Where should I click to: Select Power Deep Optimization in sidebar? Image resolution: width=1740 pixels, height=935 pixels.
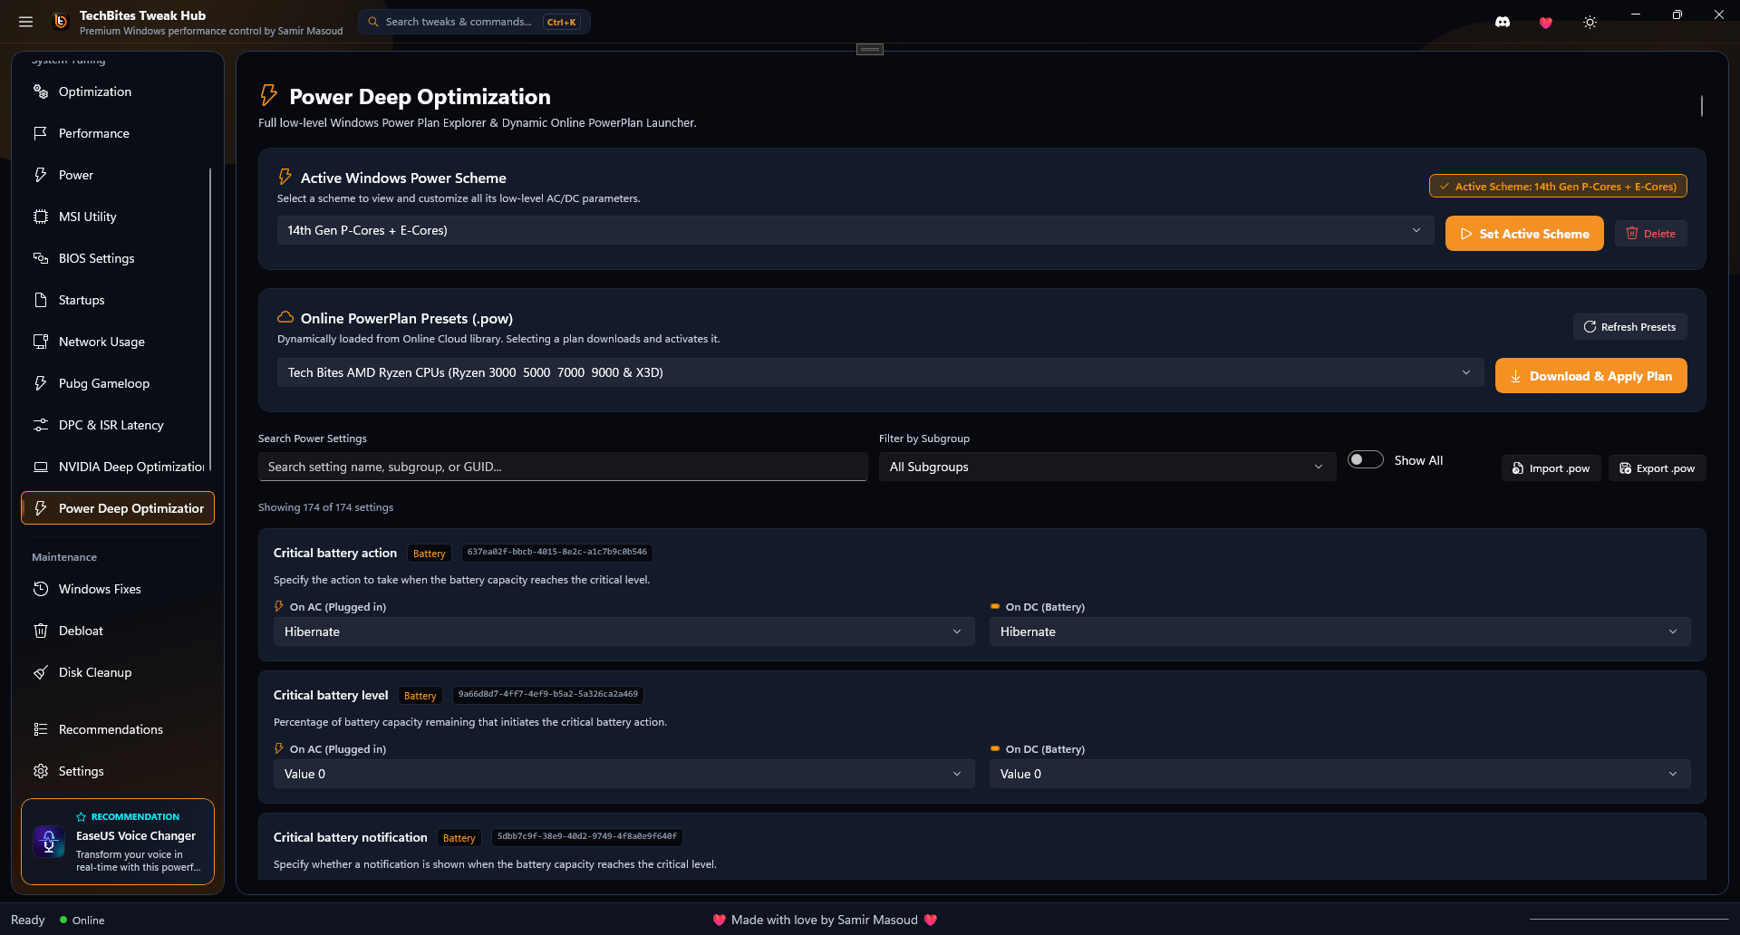pos(118,508)
